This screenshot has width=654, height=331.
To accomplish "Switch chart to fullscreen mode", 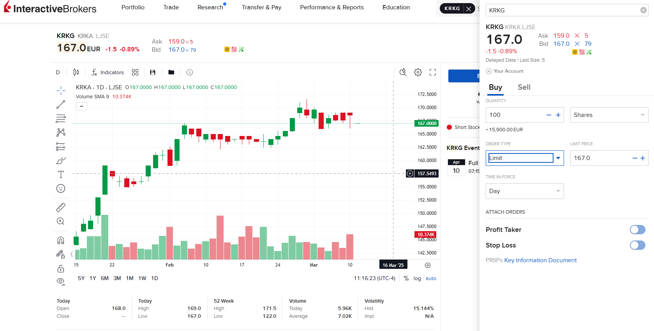I will (x=433, y=72).
